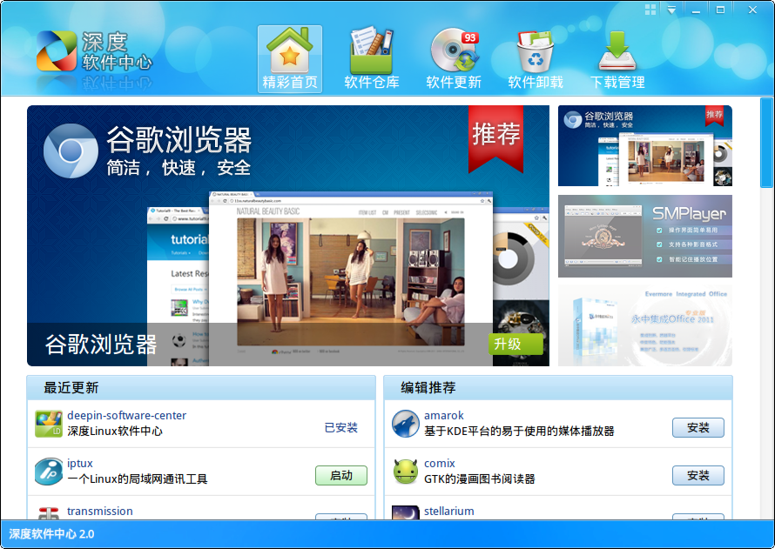775x549 pixels.
Task: Click the comix green monster icon
Action: pyautogui.click(x=405, y=472)
